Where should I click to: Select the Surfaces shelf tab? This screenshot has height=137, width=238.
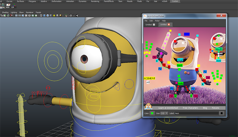click(x=20, y=1)
